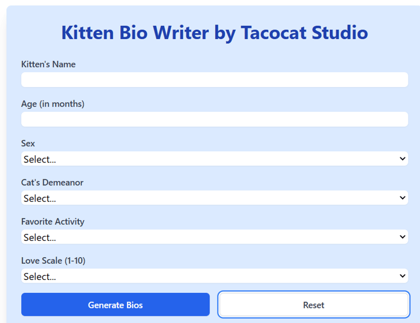Click the Kitten's Name text field
The height and width of the screenshot is (323, 420).
click(214, 80)
